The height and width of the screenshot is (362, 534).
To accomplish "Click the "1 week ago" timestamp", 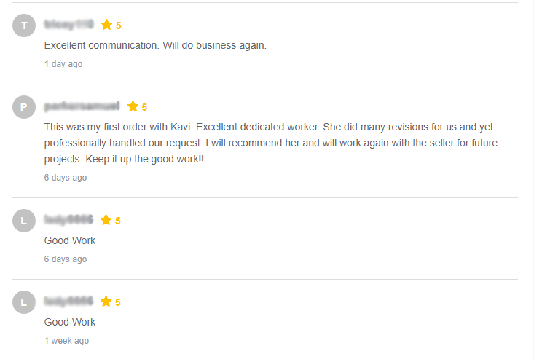I will click(66, 341).
